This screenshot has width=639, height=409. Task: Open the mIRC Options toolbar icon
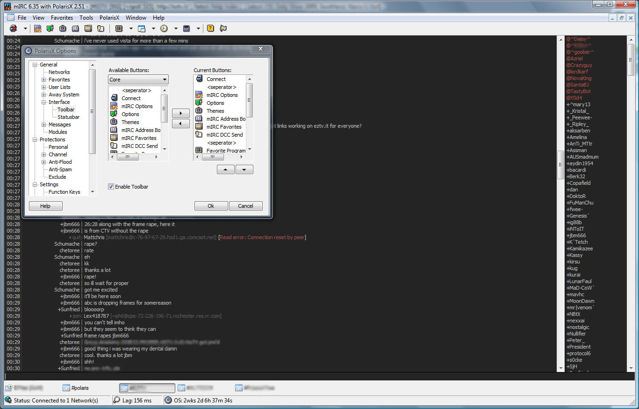pos(37,29)
